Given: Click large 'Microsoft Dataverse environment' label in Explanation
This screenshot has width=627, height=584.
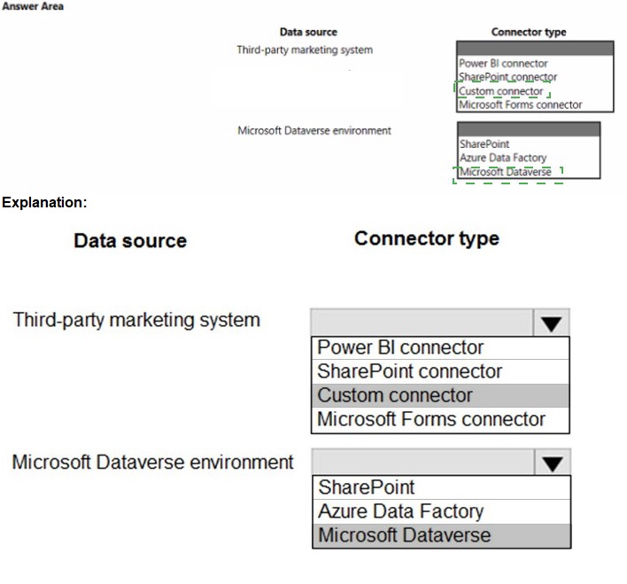Looking at the screenshot, I should pos(152,463).
